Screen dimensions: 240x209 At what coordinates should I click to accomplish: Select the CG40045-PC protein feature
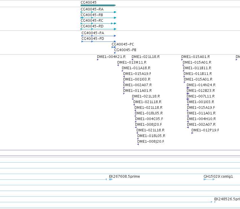[114, 47]
